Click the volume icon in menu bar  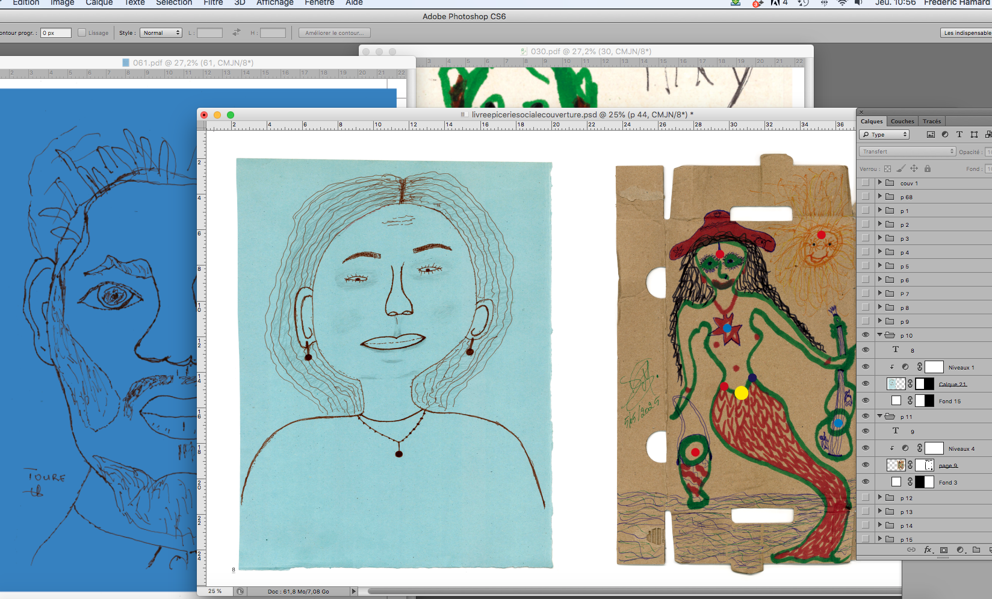859,3
